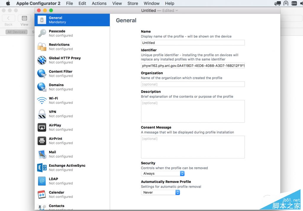This screenshot has width=303, height=211.
Task: Open the AirPlay payload icon
Action: coord(42,127)
